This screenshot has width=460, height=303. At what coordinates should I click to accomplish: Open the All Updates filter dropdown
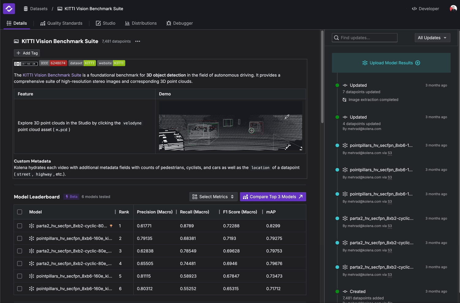pyautogui.click(x=432, y=38)
